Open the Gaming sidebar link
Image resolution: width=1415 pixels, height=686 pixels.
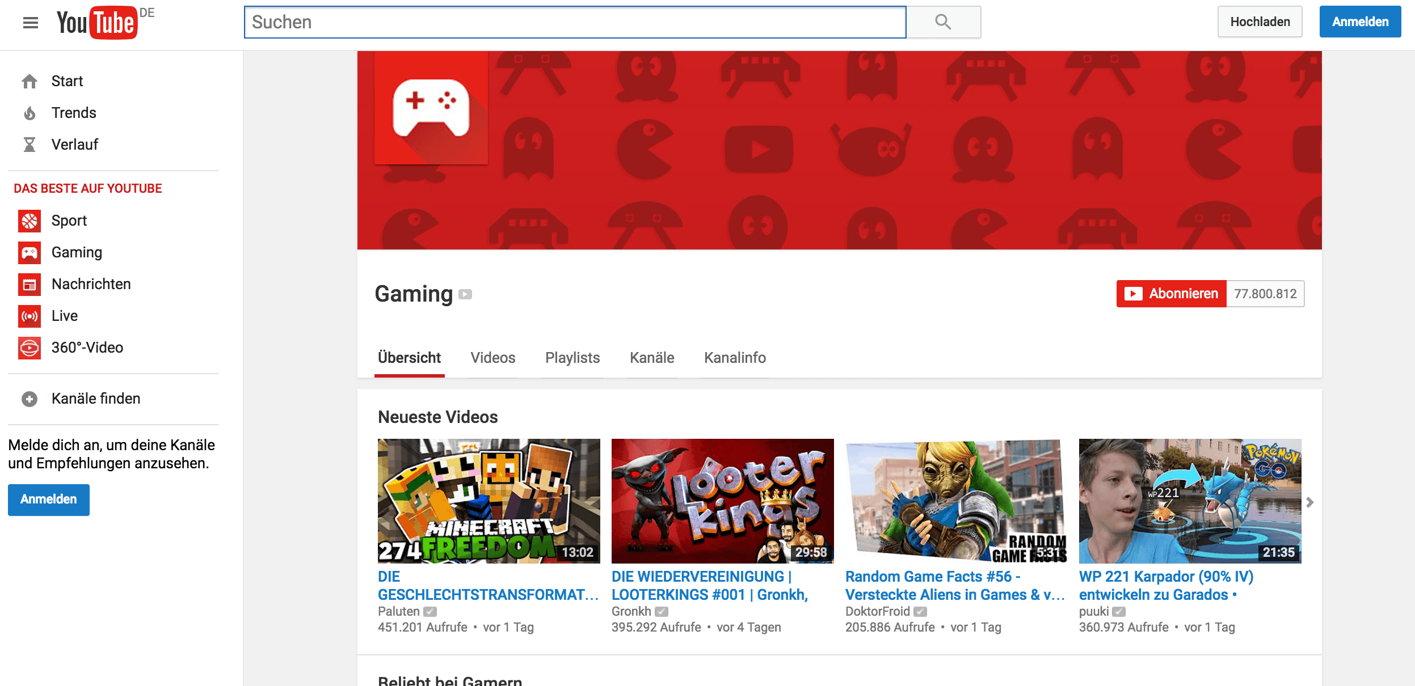77,253
